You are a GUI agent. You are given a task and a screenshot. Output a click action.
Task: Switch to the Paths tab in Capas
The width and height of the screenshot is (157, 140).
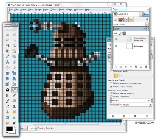pyautogui.click(x=126, y=20)
